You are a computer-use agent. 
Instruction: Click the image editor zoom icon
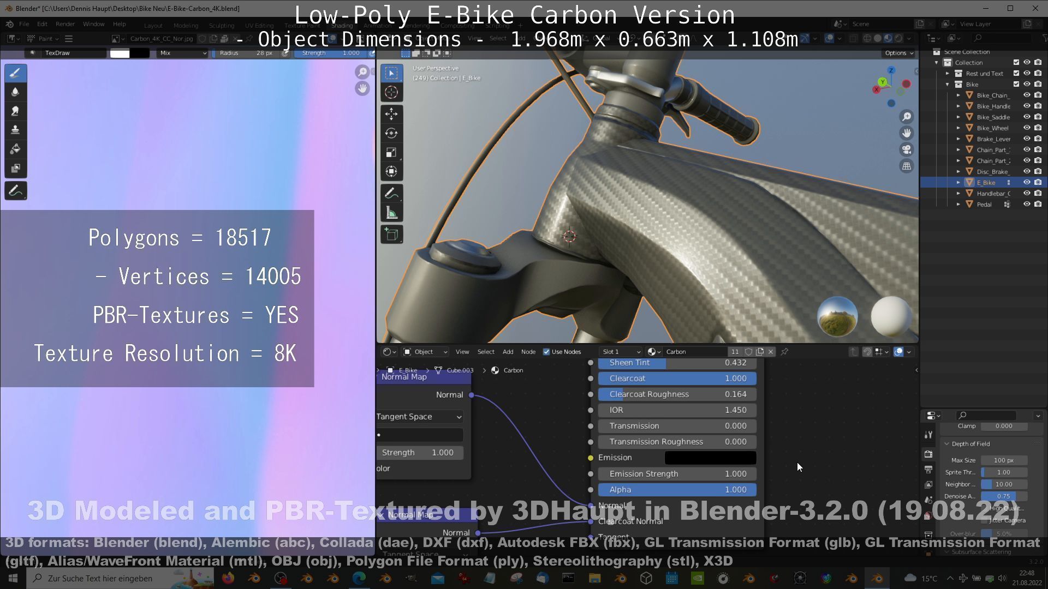(362, 72)
